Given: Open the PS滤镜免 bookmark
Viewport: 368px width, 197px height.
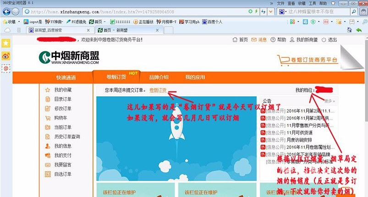Looking at the screenshot, I should [x=76, y=22].
